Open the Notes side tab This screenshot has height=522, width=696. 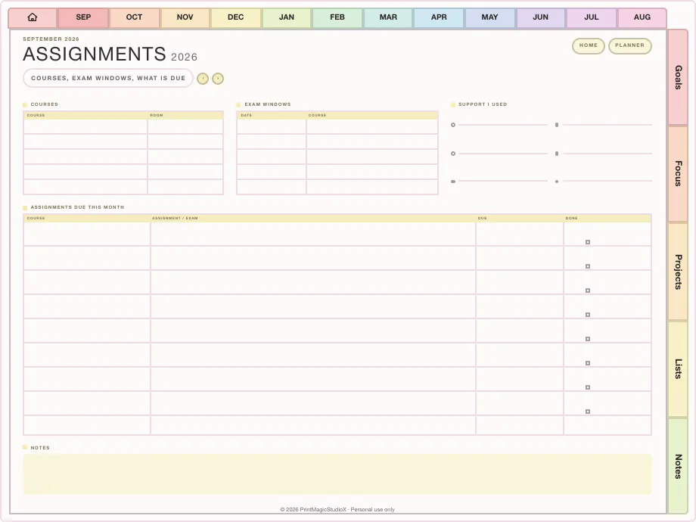[x=679, y=466]
